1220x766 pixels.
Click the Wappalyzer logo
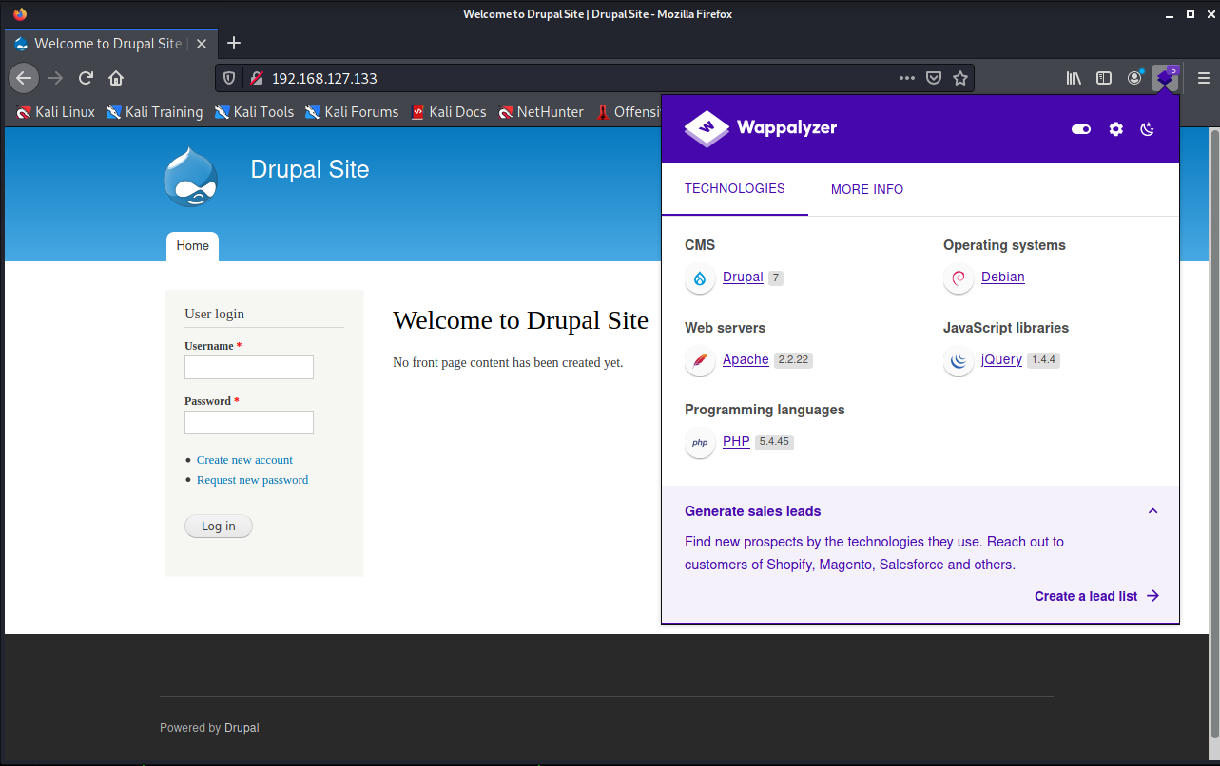pyautogui.click(x=761, y=128)
